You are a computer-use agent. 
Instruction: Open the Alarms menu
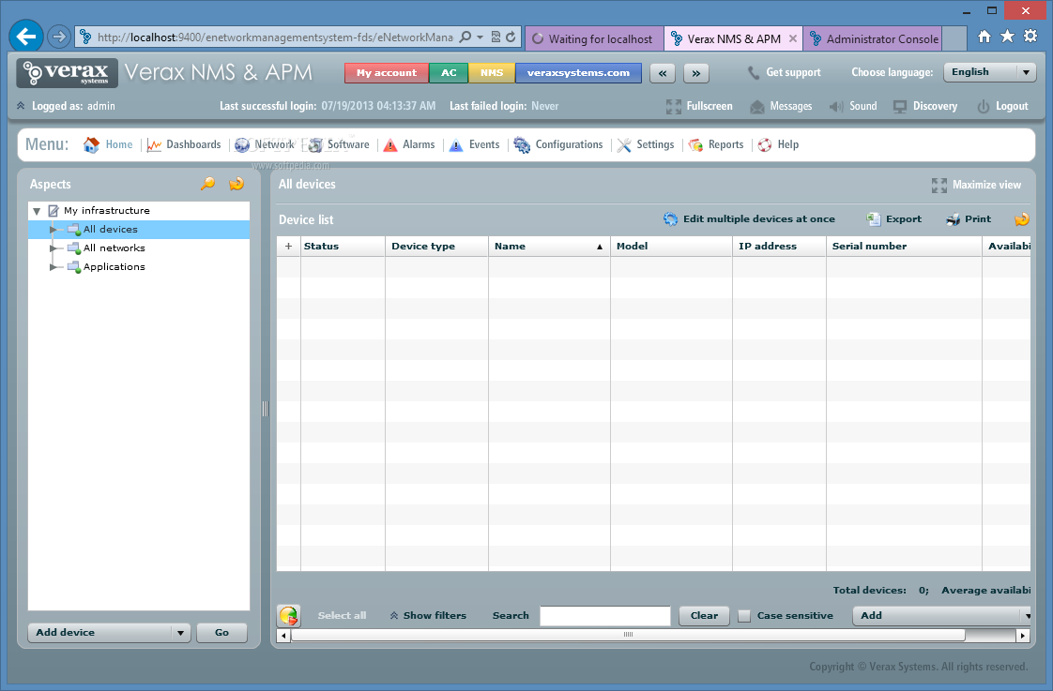(409, 144)
